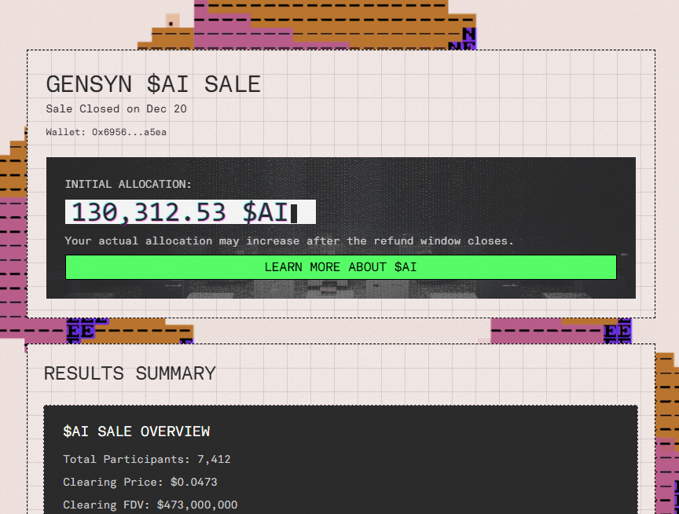Click the LEARN MORE ABOUT $AI button
This screenshot has height=514, width=679.
point(340,266)
